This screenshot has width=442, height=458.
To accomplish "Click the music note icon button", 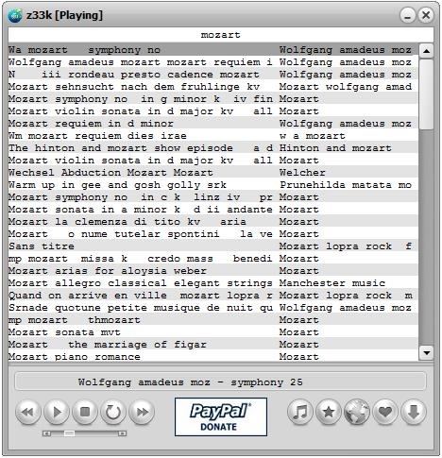I will [300, 412].
